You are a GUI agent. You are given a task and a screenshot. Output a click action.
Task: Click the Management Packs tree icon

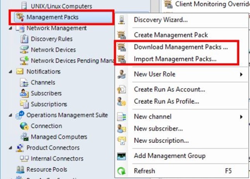pos(20,17)
